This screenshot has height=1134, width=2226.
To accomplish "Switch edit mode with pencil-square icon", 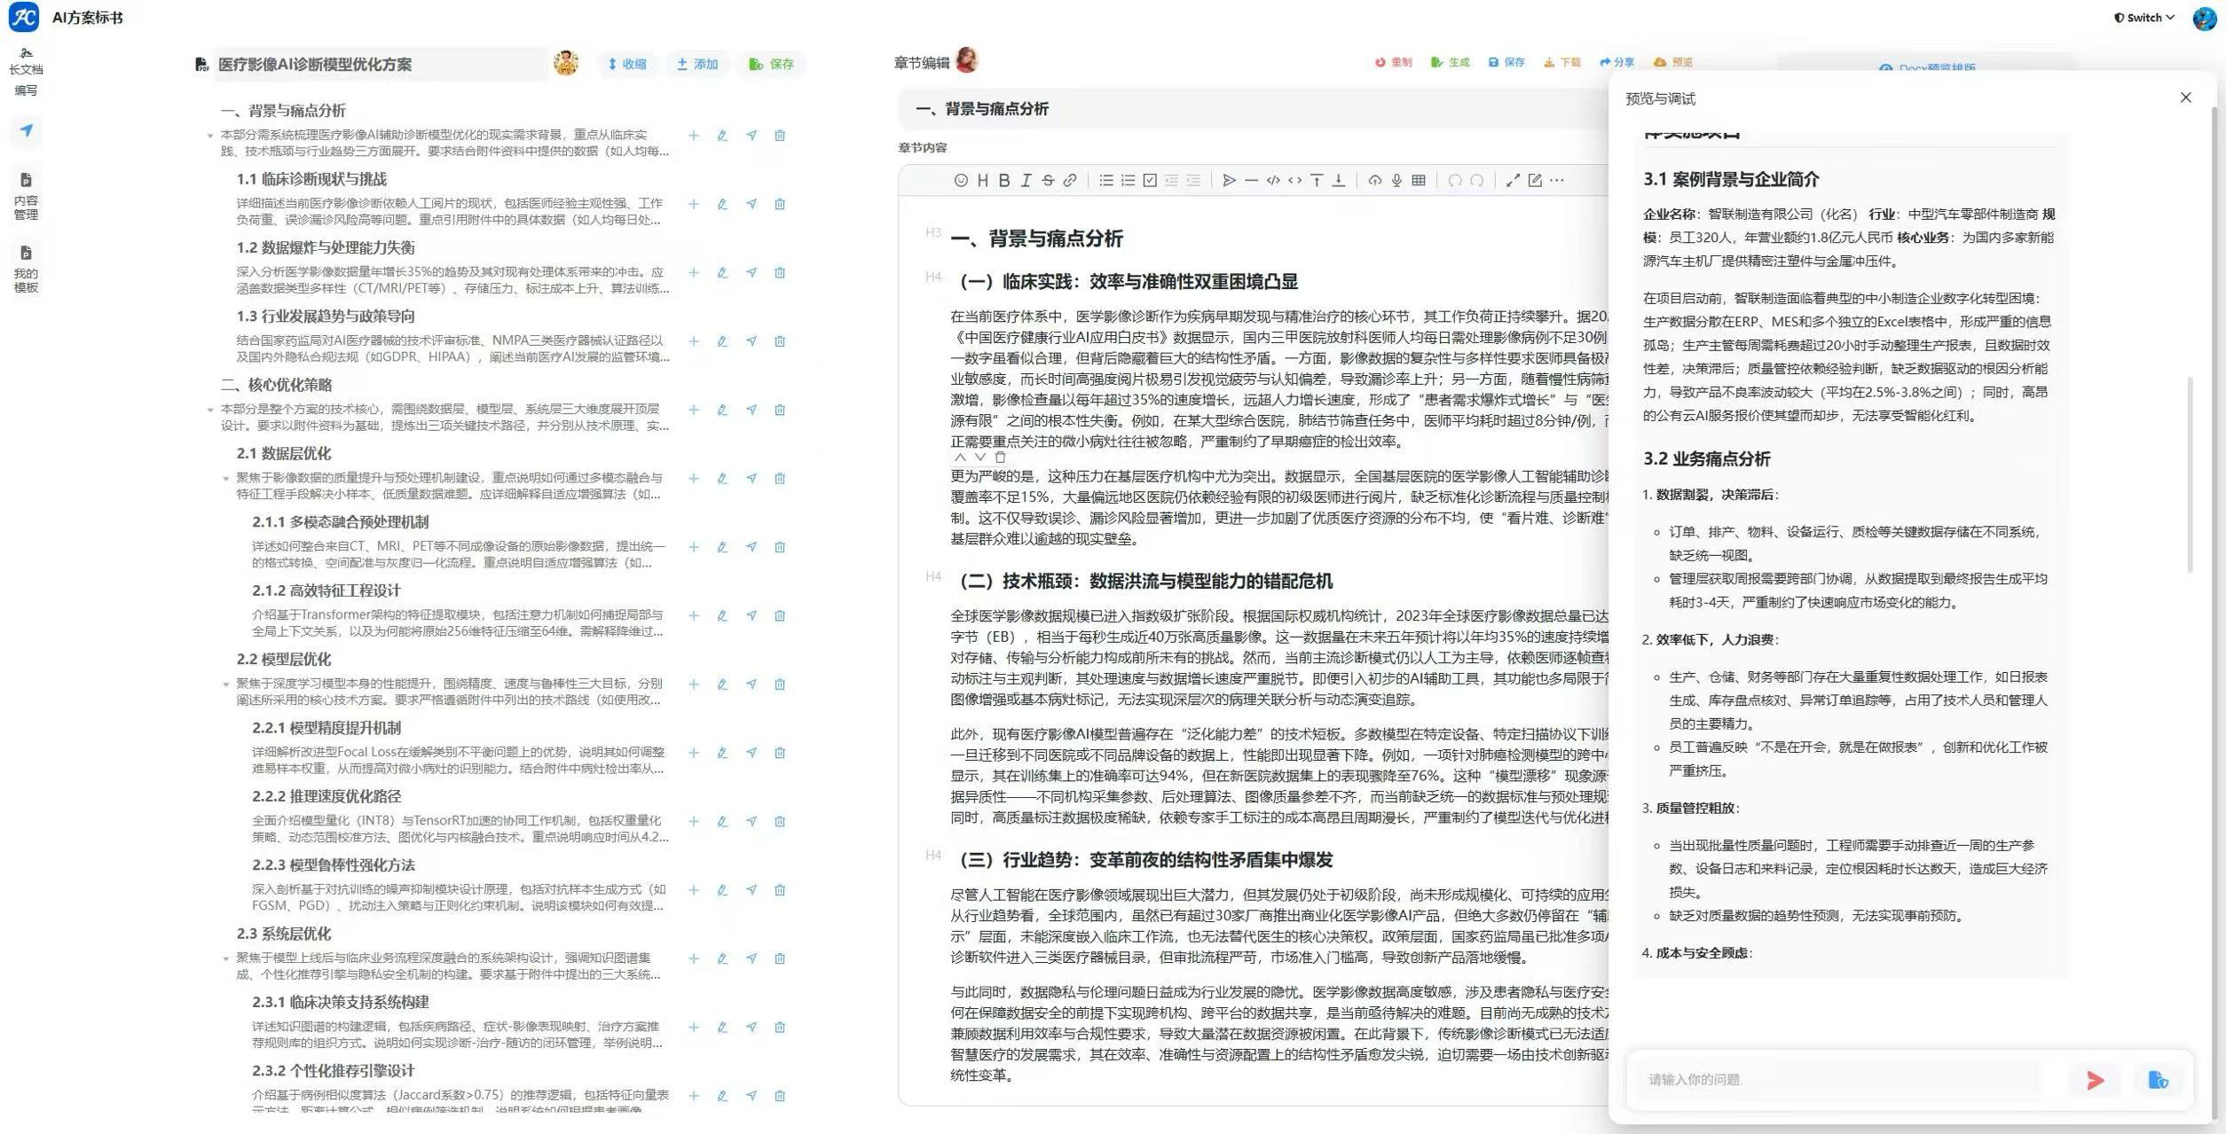I will point(1535,180).
